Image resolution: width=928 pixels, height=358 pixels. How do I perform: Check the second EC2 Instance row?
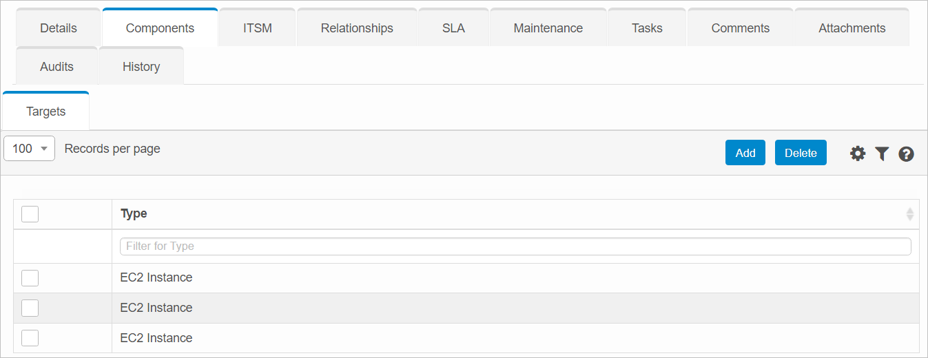point(30,308)
